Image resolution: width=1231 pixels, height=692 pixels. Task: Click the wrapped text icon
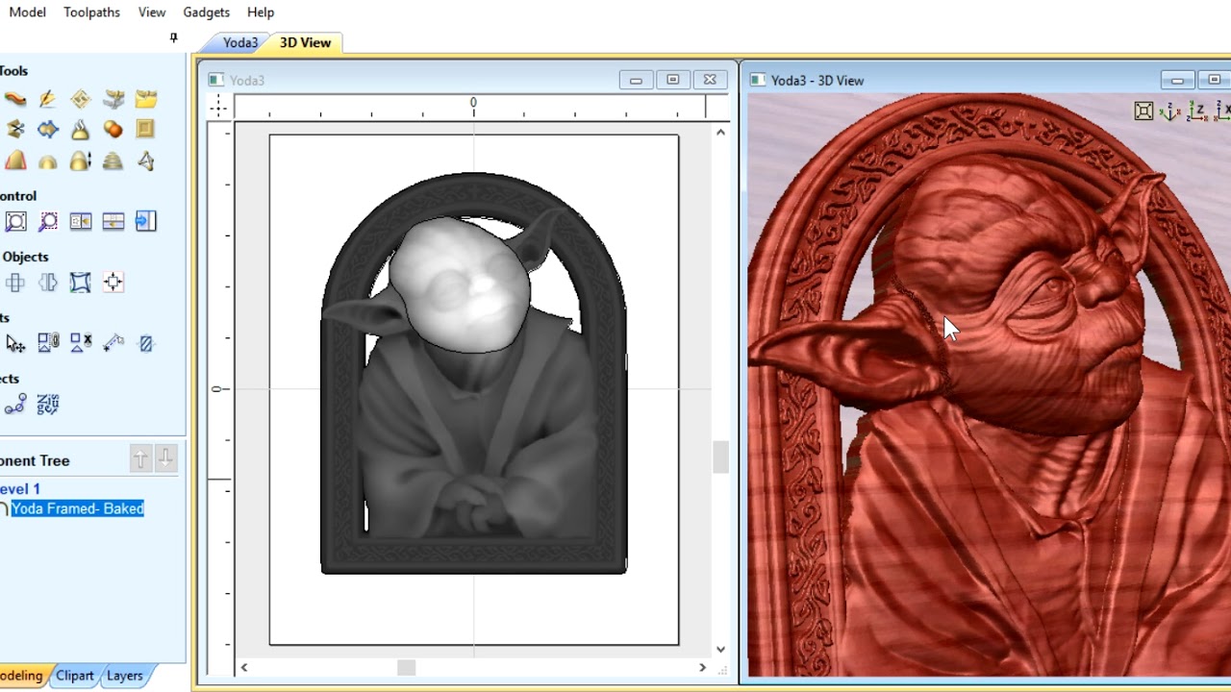coord(48,405)
